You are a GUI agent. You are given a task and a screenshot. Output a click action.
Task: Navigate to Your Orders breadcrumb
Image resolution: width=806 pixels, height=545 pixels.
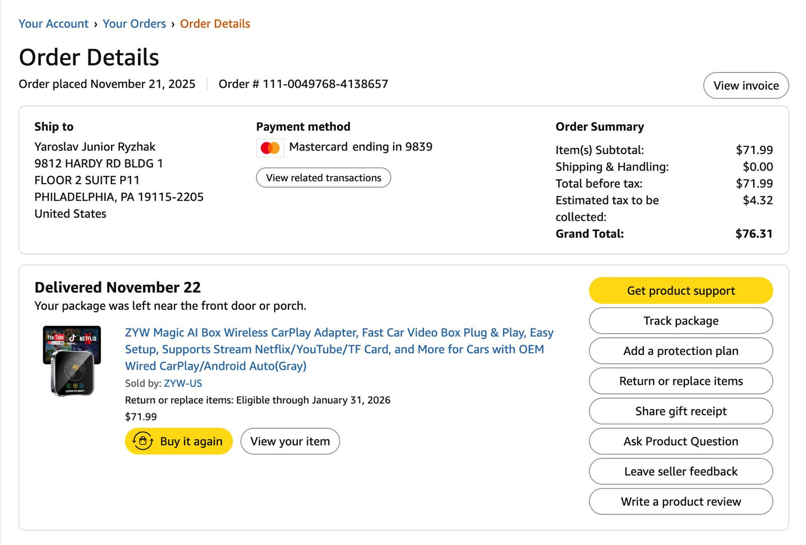coord(135,24)
